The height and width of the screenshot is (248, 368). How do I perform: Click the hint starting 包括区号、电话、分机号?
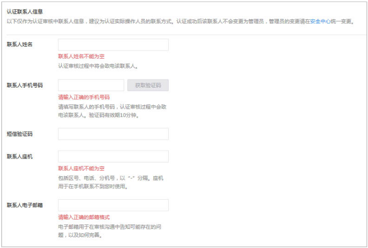(111, 182)
